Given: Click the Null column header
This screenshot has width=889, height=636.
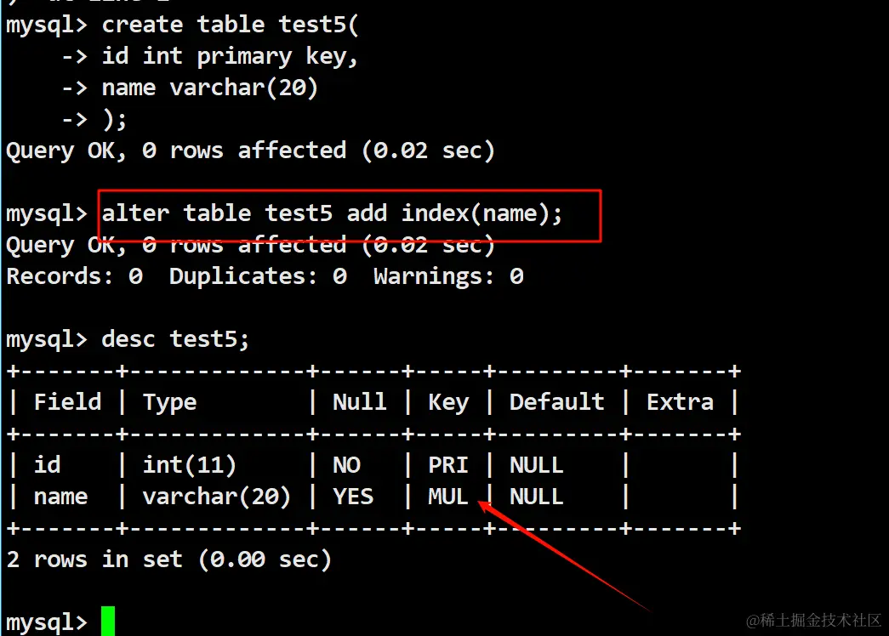Looking at the screenshot, I should (360, 402).
